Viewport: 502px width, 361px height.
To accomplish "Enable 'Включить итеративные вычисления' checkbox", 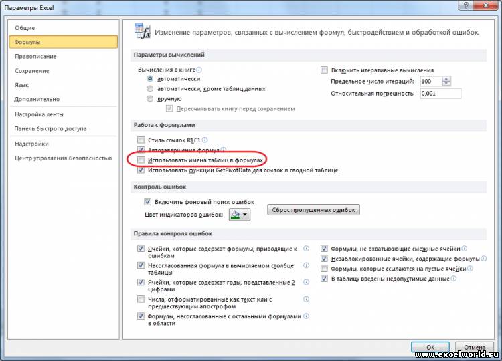I will pos(324,70).
